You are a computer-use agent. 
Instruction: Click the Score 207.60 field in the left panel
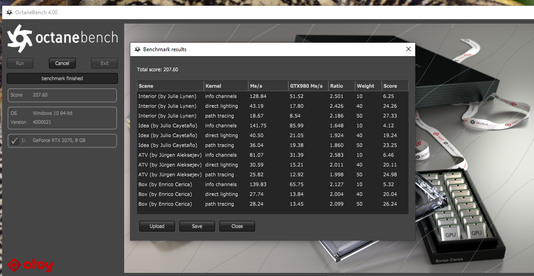(x=62, y=95)
